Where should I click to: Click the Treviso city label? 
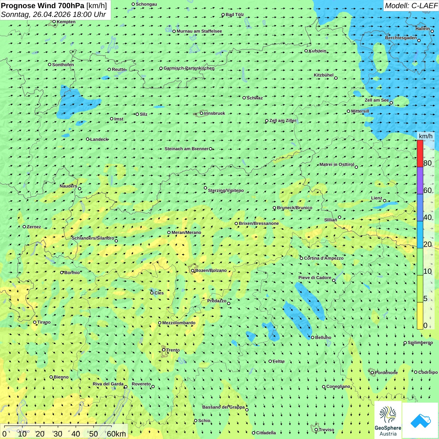click(326, 430)
